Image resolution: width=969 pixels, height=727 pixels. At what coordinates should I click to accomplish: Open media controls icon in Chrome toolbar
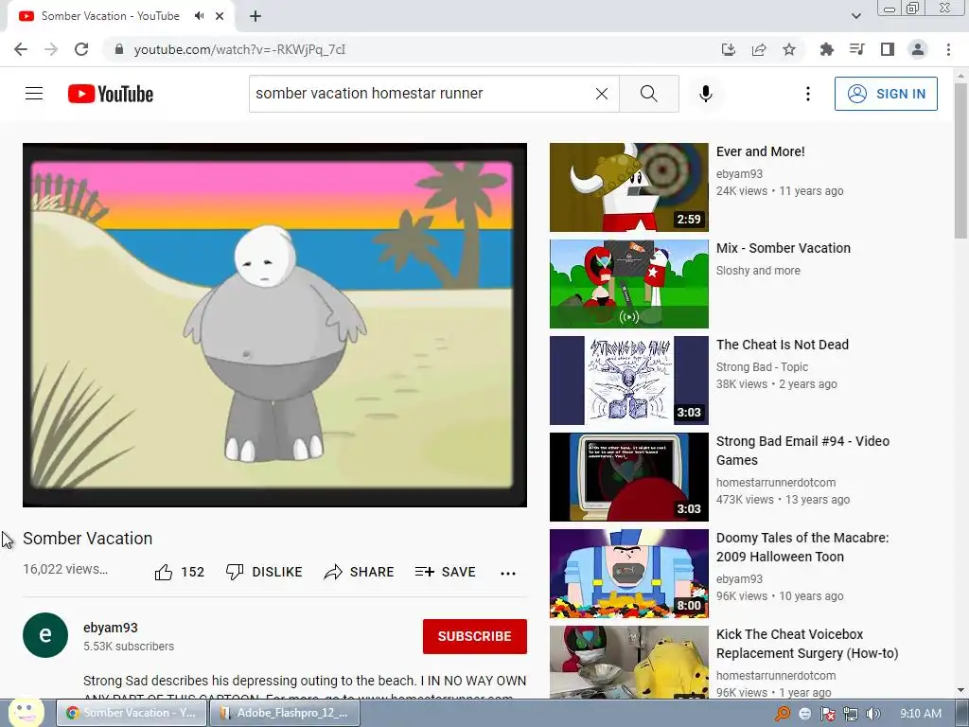click(857, 49)
